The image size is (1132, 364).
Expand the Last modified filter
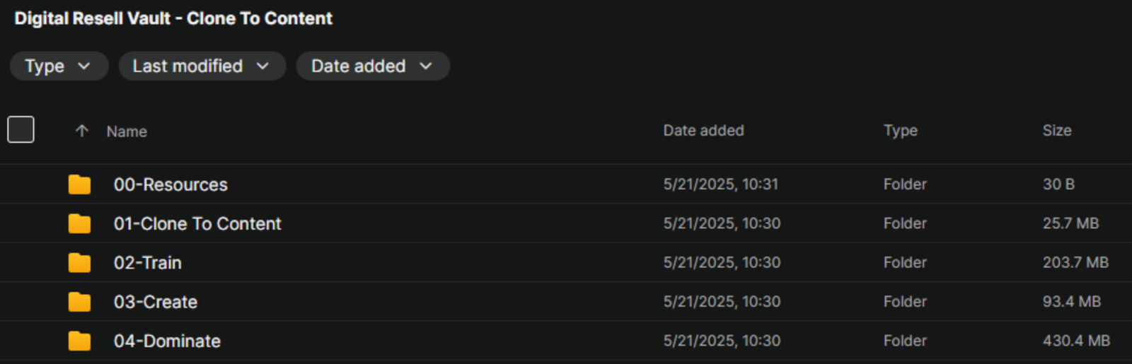pos(202,66)
